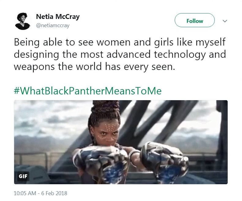The height and width of the screenshot is (201, 242).
Task: Click the character's face in the GIF
Action: click(108, 132)
